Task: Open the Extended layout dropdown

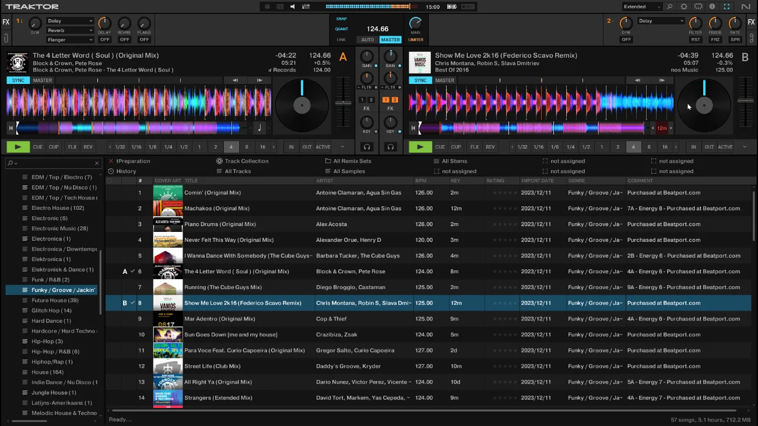Action: coord(642,6)
